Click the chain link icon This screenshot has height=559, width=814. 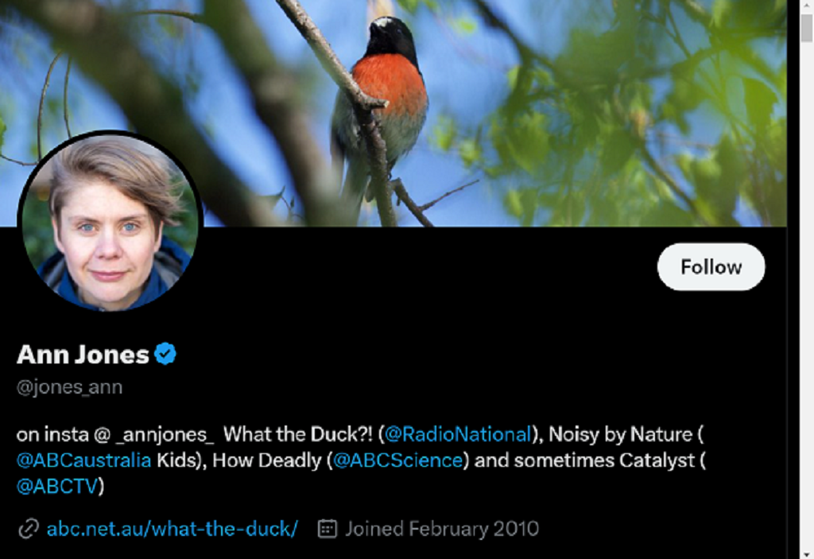pos(29,529)
